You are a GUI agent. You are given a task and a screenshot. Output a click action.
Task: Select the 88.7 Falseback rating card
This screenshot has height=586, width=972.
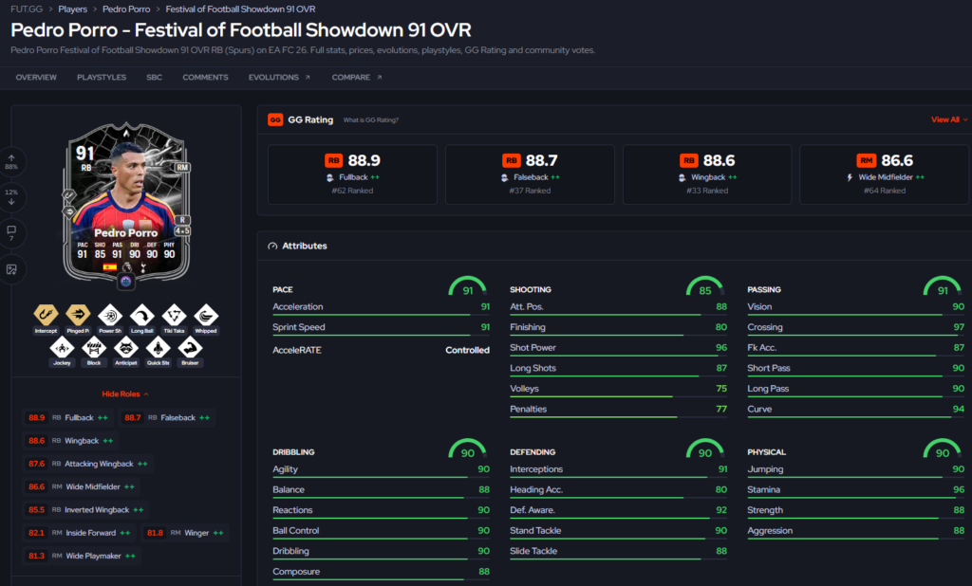point(530,174)
